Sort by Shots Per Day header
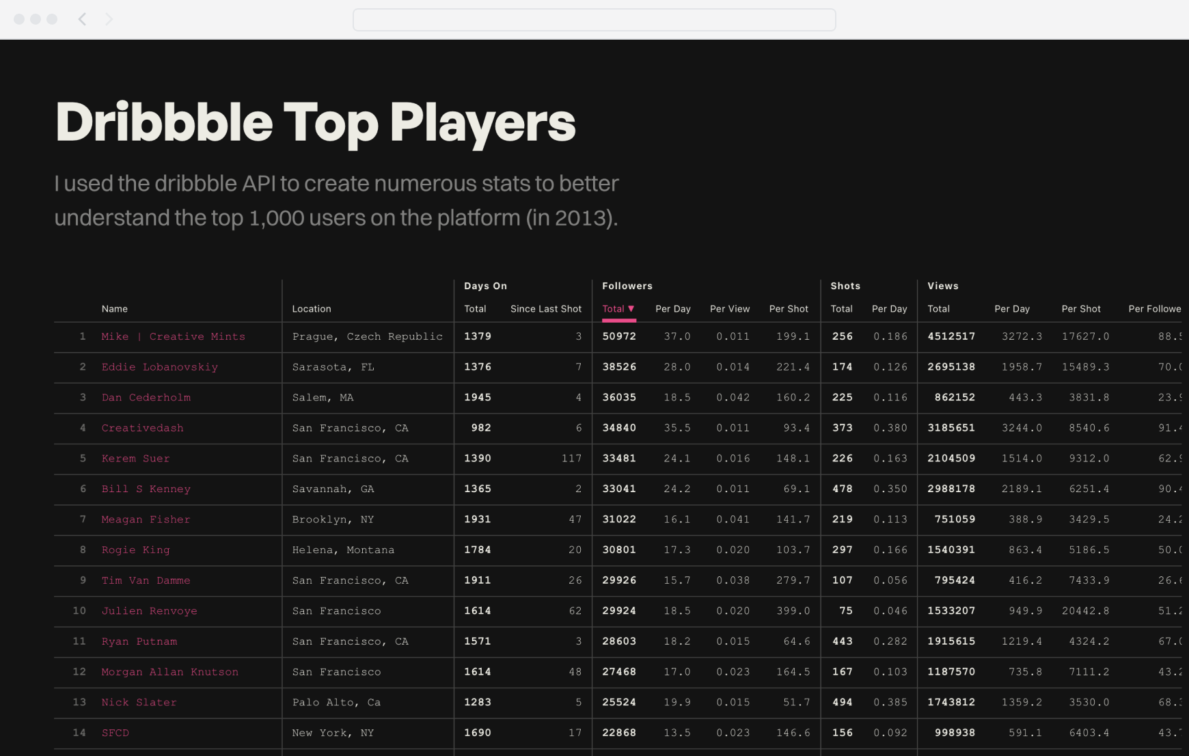1189x756 pixels. 890,309
